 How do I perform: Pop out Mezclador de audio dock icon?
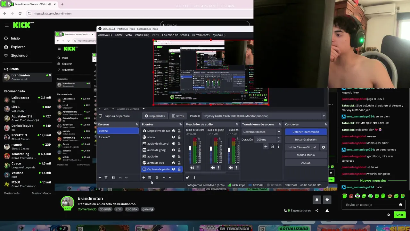[x=237, y=124]
